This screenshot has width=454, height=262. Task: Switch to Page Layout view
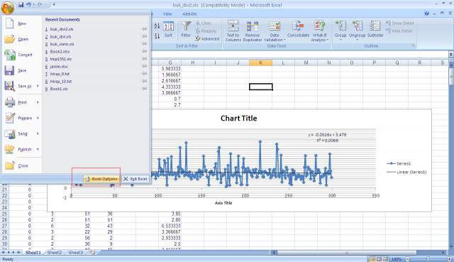coord(379,259)
